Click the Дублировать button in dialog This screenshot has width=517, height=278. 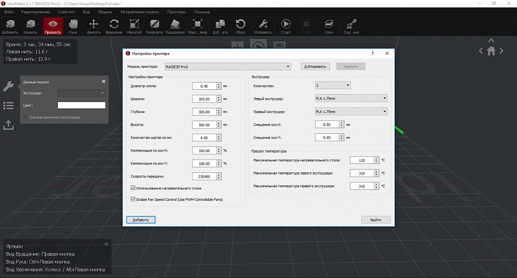315,67
